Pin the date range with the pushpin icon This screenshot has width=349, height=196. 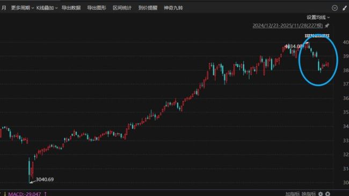(327, 26)
